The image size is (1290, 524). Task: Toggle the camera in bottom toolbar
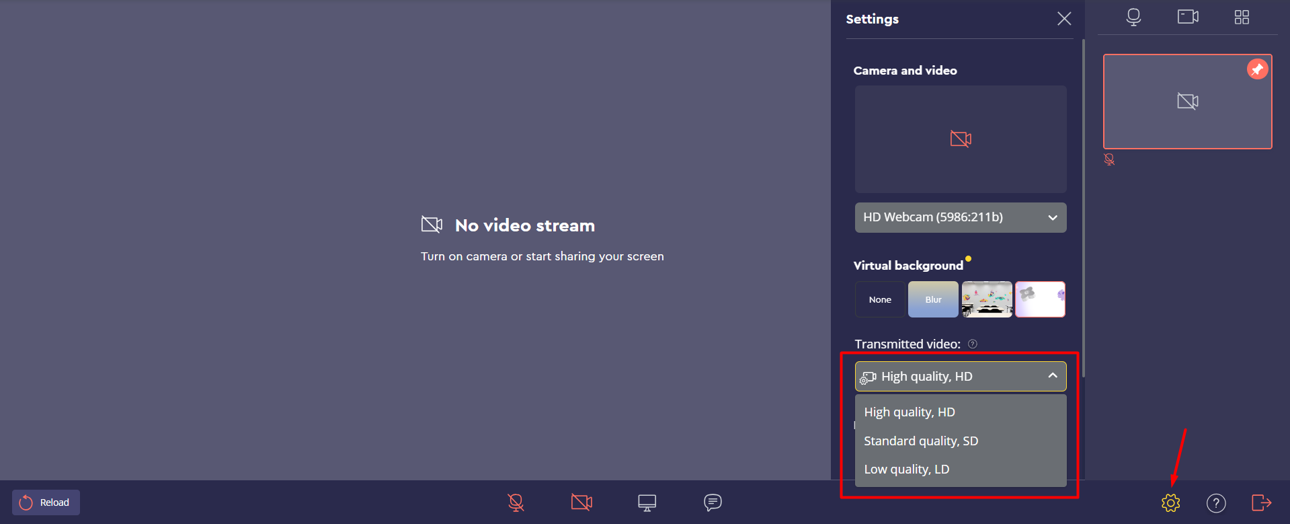coord(581,502)
